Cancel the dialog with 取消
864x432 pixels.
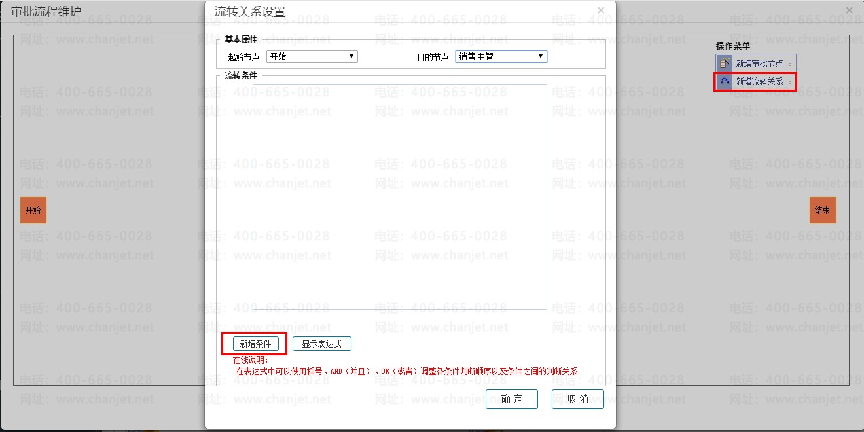coord(577,399)
